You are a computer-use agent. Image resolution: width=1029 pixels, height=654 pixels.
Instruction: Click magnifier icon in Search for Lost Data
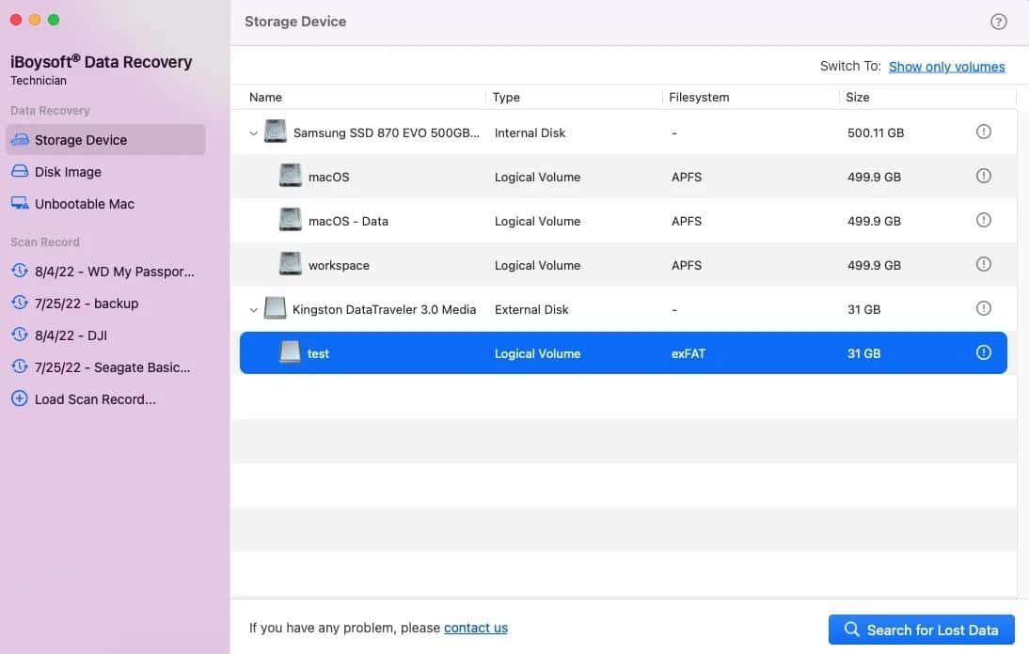point(852,629)
